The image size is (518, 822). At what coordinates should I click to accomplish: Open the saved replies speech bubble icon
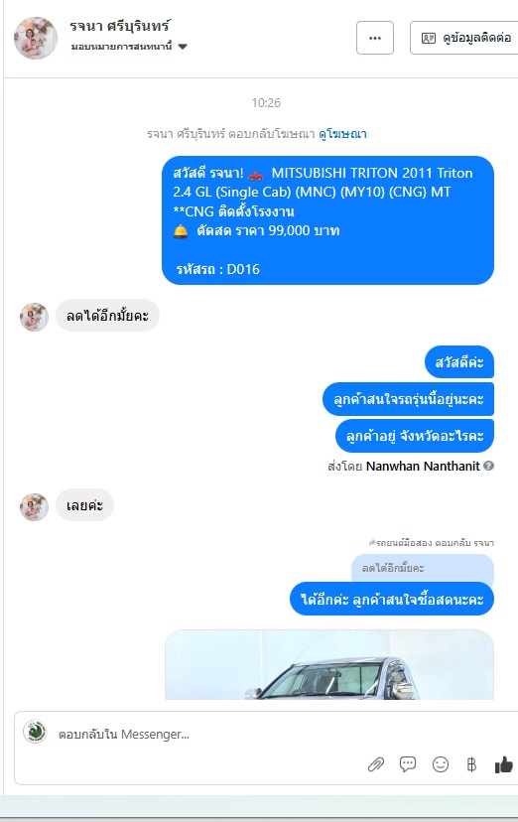(x=408, y=764)
